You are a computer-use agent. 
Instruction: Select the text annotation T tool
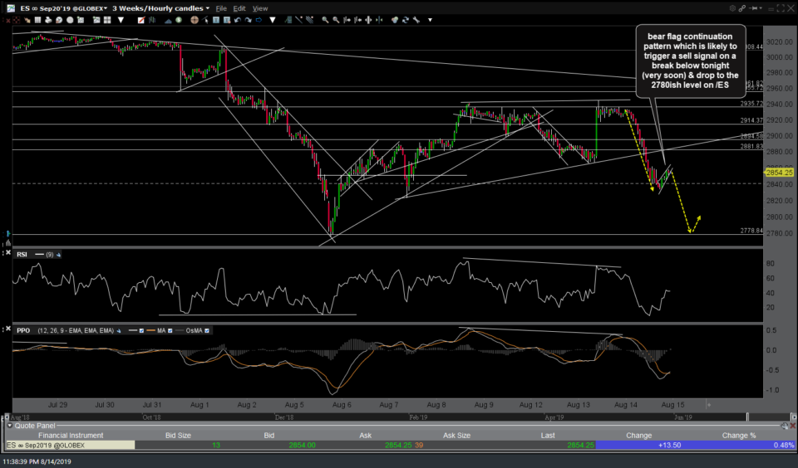pyautogui.click(x=216, y=20)
